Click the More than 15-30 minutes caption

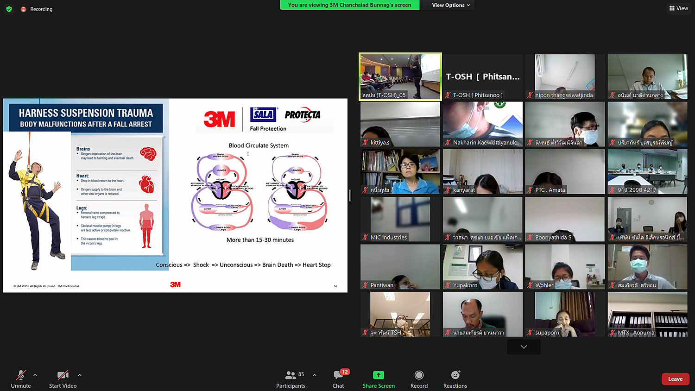(x=260, y=240)
